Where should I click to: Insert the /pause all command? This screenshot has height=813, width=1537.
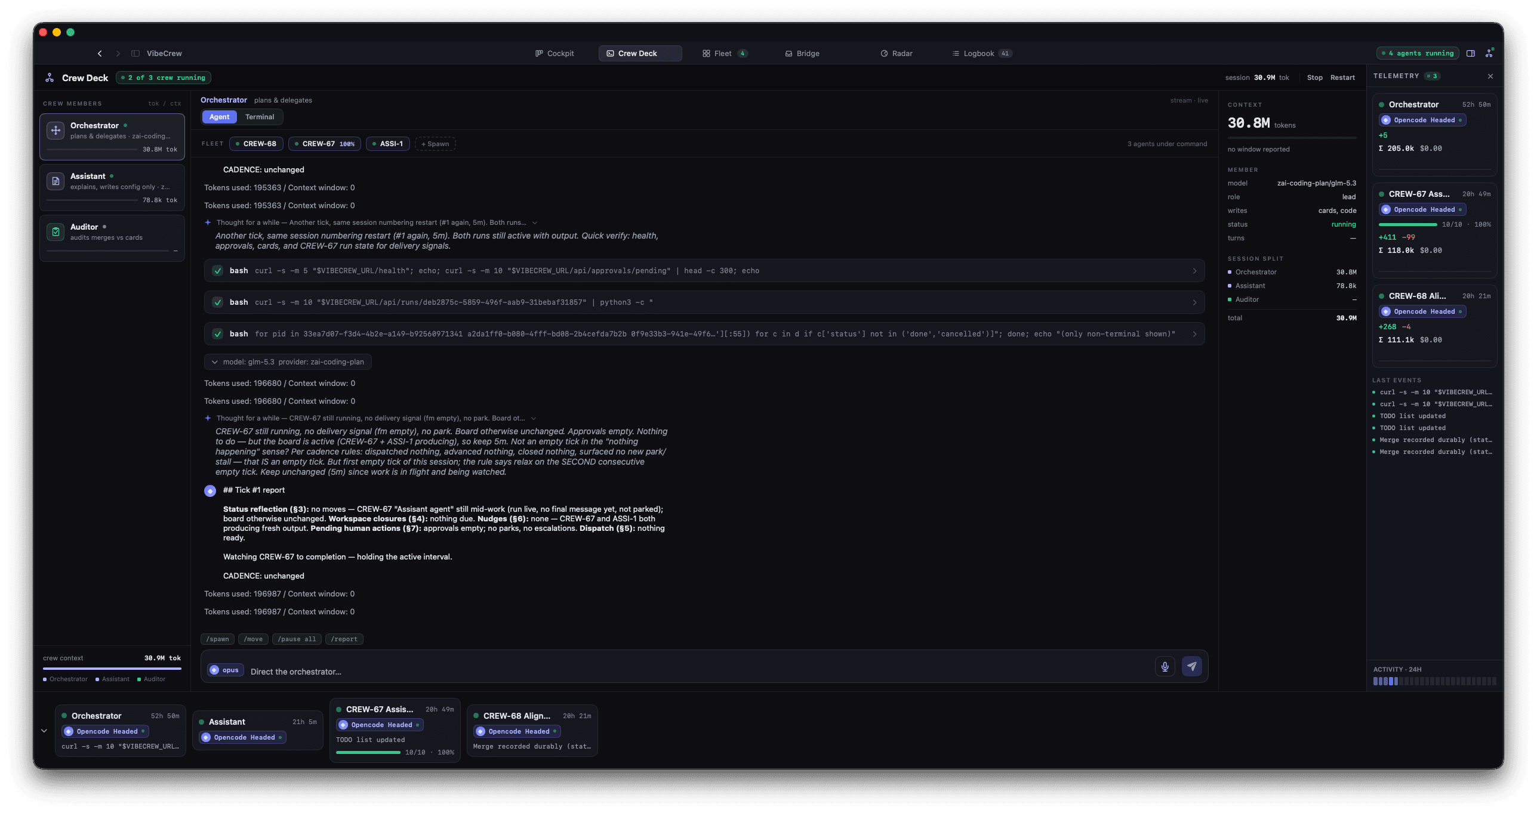pos(297,639)
